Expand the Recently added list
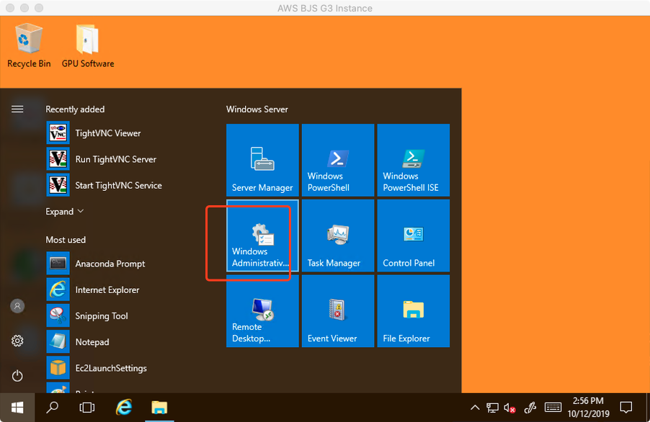This screenshot has width=650, height=422. [65, 212]
